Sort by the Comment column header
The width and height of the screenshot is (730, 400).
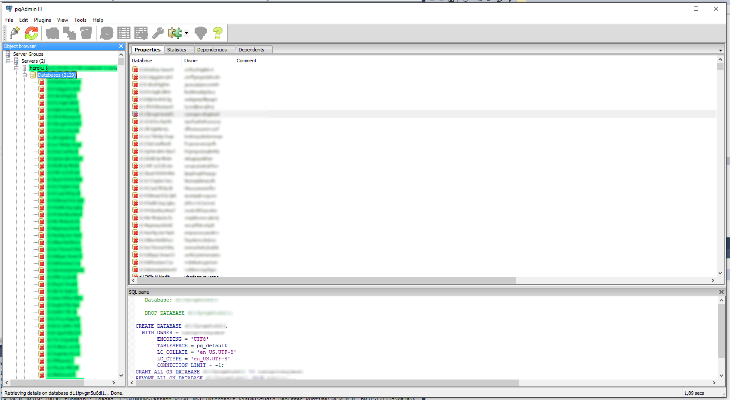[247, 61]
